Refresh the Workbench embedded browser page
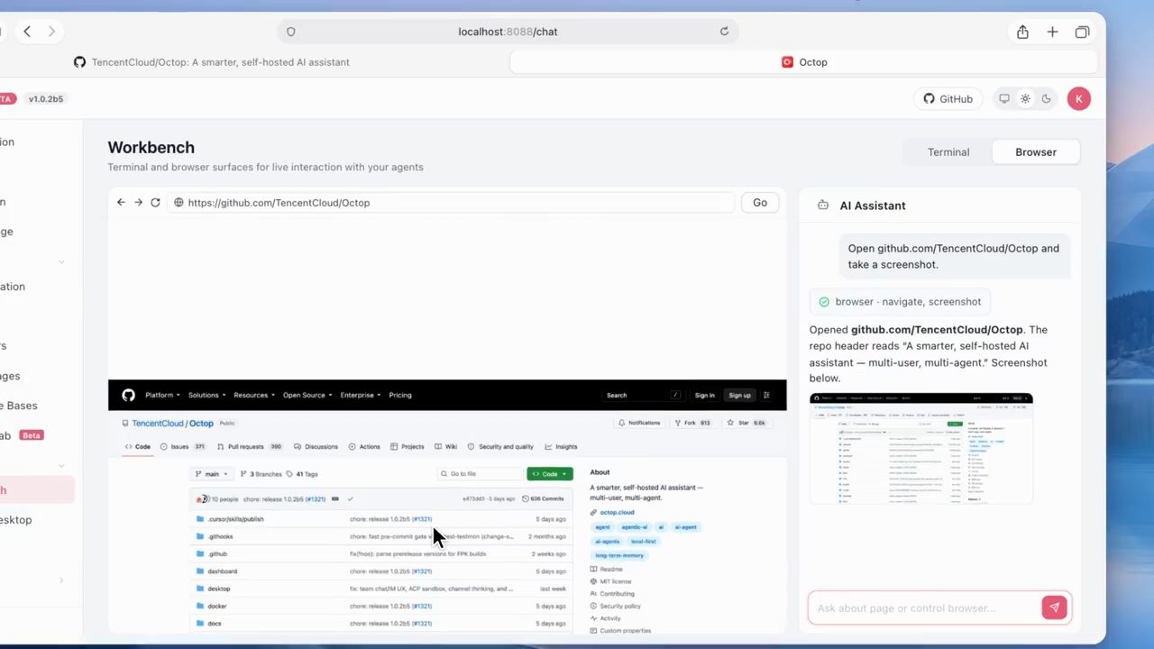Viewport: 1154px width, 649px height. 155,203
